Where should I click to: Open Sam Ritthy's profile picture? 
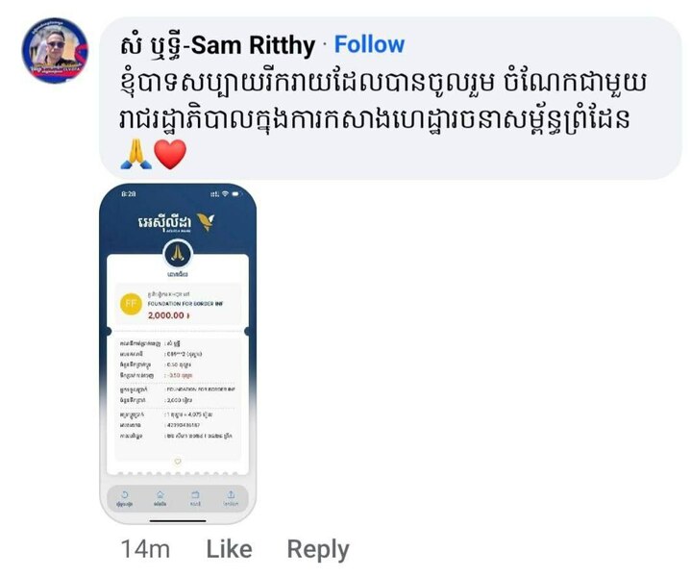pyautogui.click(x=55, y=50)
